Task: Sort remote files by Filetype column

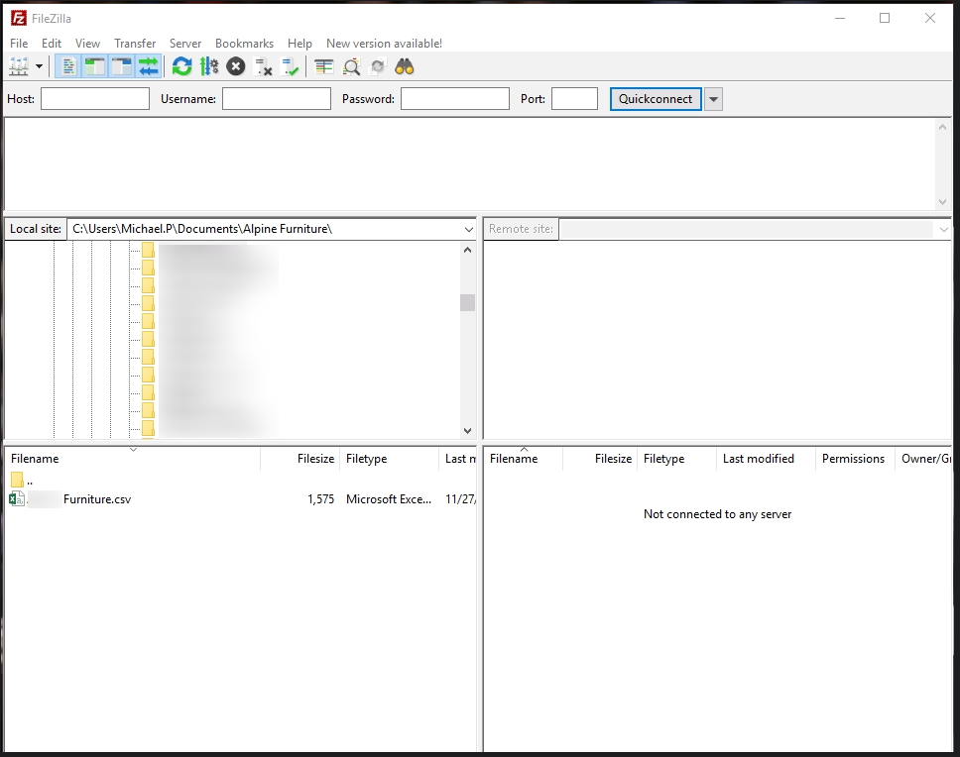Action: click(x=676, y=459)
